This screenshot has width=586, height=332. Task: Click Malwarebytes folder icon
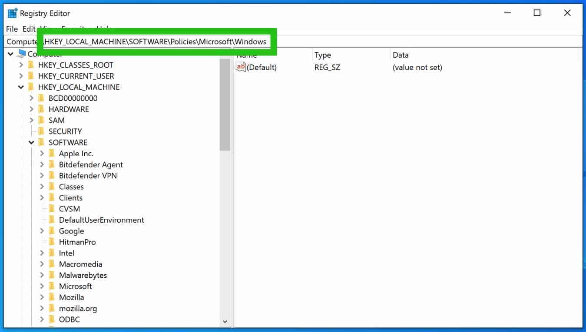point(52,275)
